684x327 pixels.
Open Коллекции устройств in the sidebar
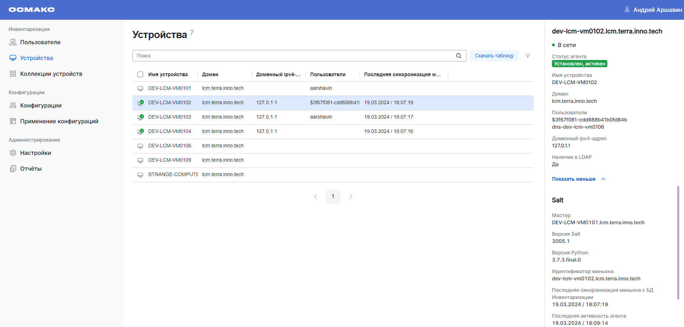tap(51, 74)
